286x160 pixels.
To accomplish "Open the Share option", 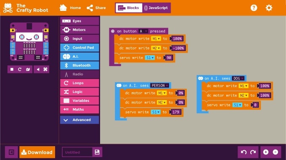I will (x=96, y=8).
